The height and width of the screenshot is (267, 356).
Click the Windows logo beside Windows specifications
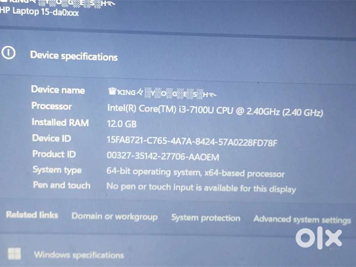click(x=14, y=253)
